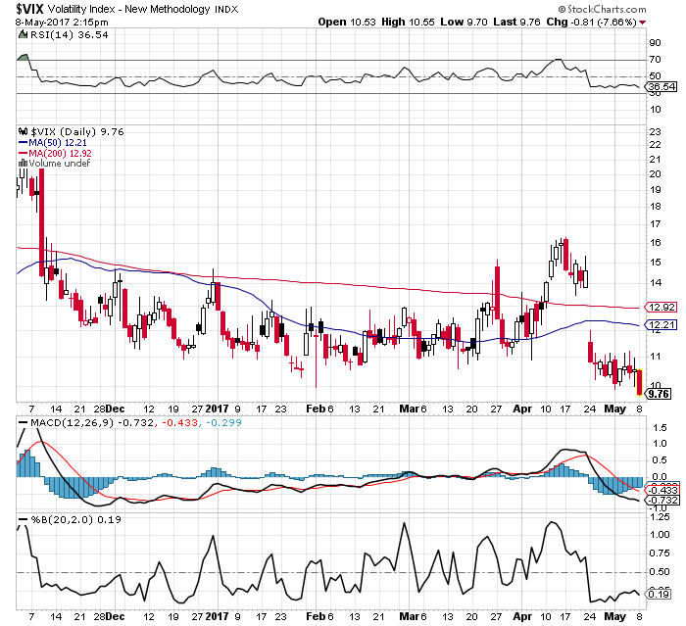Image resolution: width=686 pixels, height=626 pixels.
Task: Click the 1.25 label on the %B axis
Action: click(661, 517)
